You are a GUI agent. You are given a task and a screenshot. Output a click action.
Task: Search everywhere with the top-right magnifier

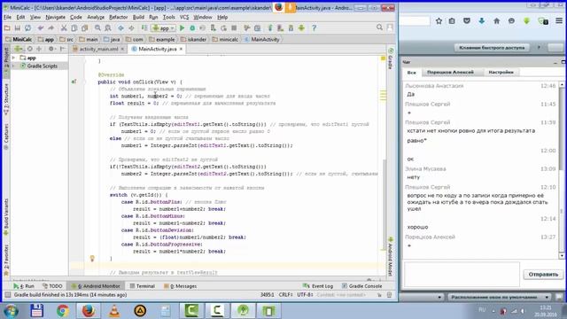point(379,27)
